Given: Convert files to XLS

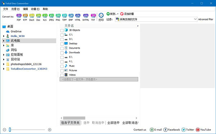Looking at the screenshot, I should (x=45, y=17).
